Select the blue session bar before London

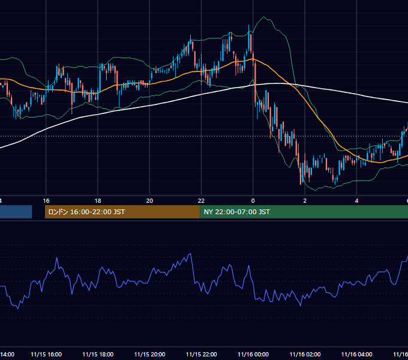click(x=16, y=212)
